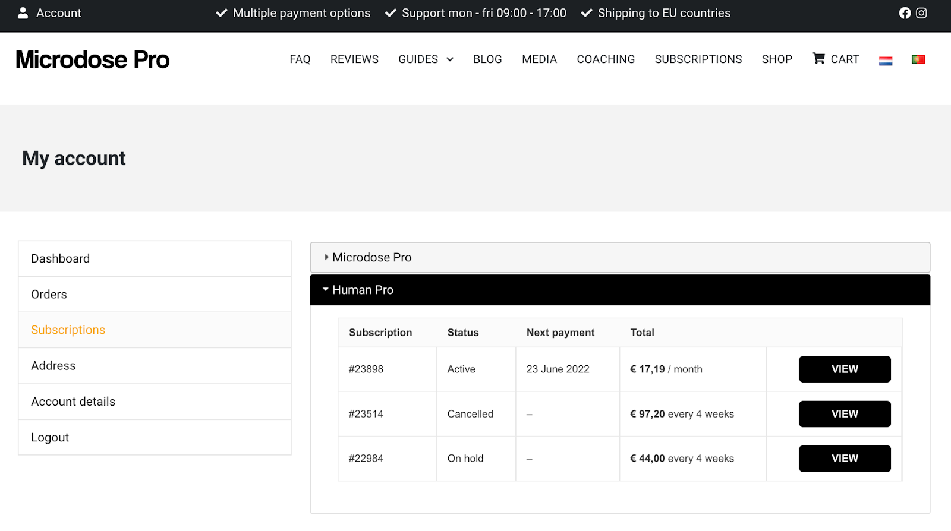Open Dashboard in the account sidebar
Image resolution: width=951 pixels, height=531 pixels.
click(155, 259)
